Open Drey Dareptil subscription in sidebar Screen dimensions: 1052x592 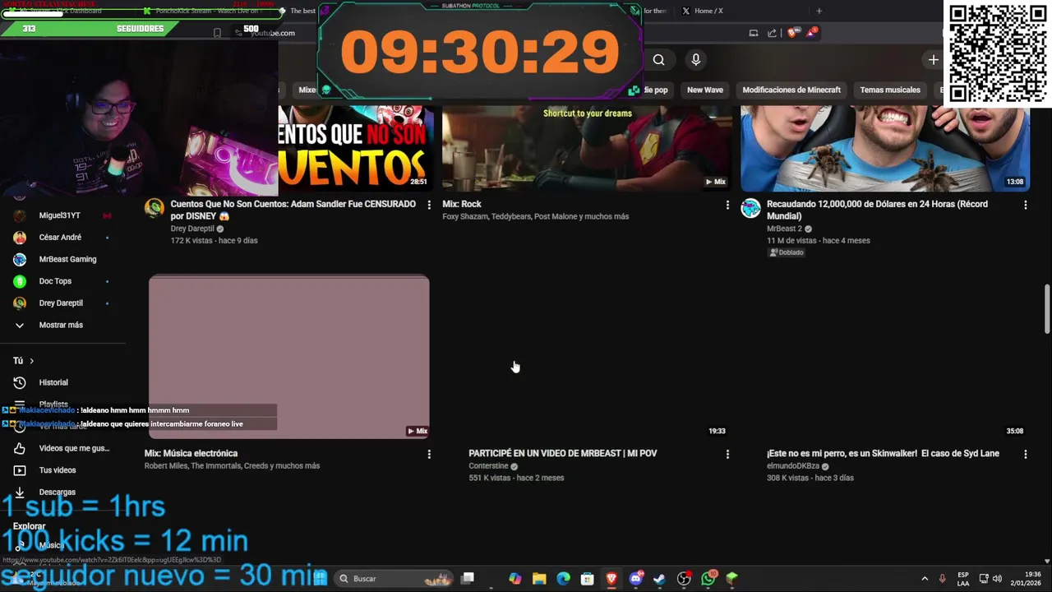coord(62,303)
